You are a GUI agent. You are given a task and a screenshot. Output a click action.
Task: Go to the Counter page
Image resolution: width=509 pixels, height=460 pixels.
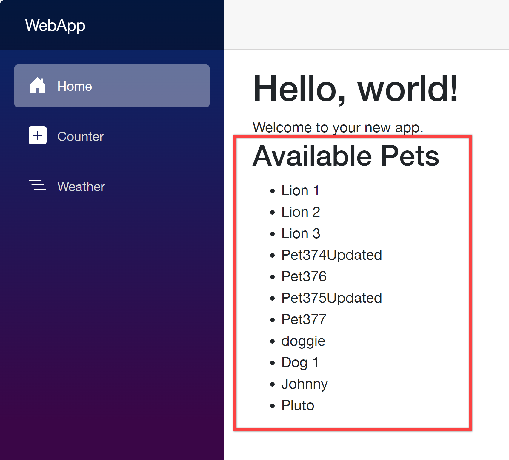click(x=80, y=136)
